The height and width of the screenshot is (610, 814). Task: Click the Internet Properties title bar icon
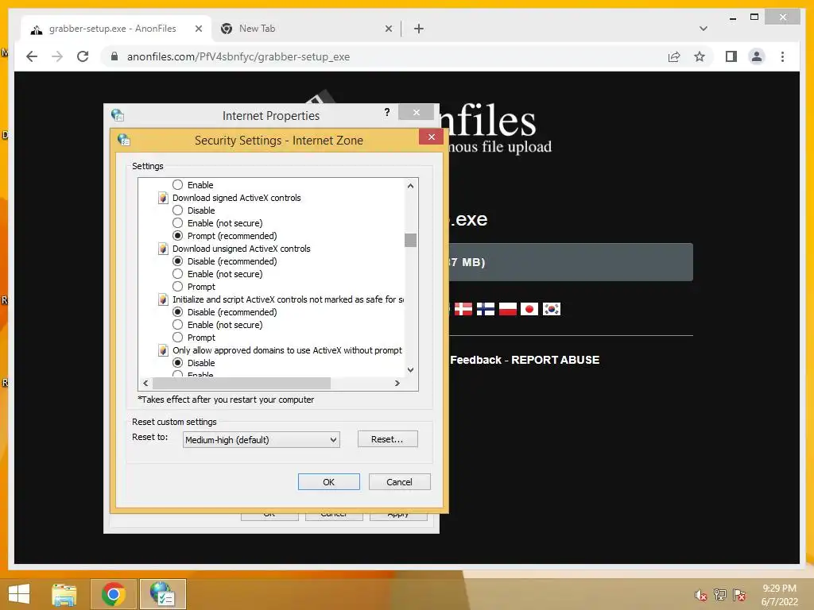(118, 114)
